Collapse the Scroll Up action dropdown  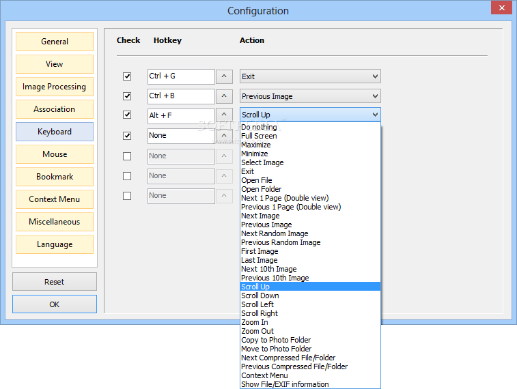pos(310,115)
